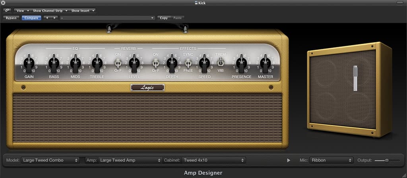Go to previous preset with left arrow
The image size is (407, 178).
click(47, 18)
